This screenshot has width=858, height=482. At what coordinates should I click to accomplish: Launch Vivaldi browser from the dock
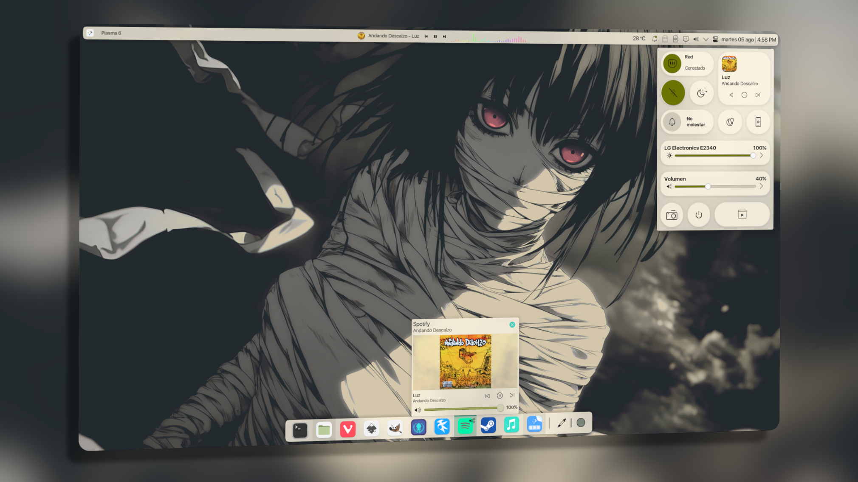[347, 429]
